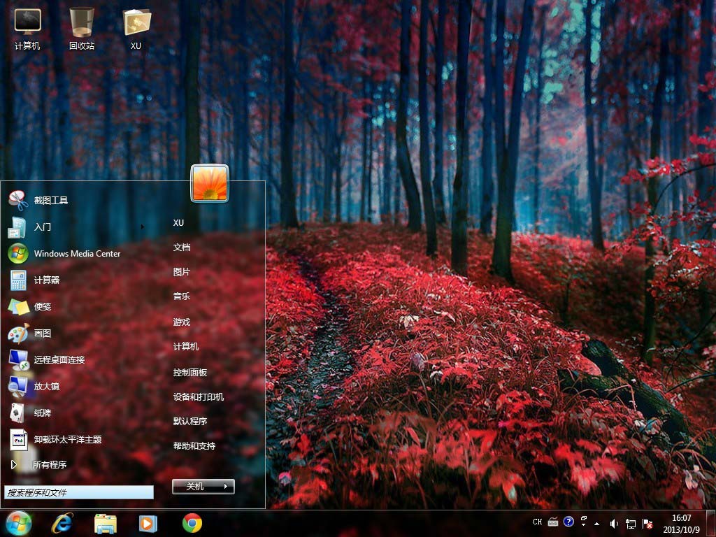716x537 pixels.
Task: Show hidden tray icons with up arrow
Action: tap(596, 522)
